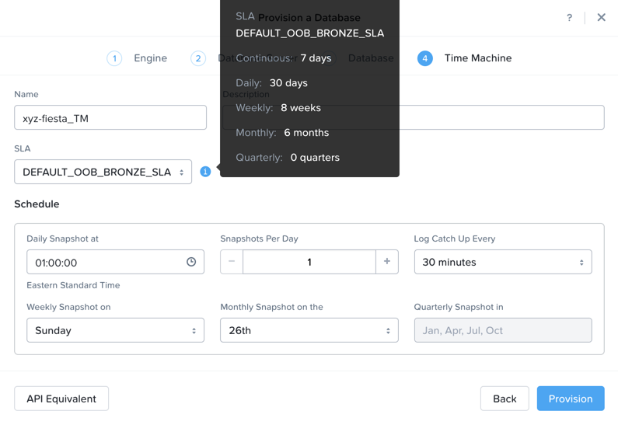Screen dimensions: 618x425
Task: Click step 4 Time Machine circle
Action: pyautogui.click(x=425, y=58)
